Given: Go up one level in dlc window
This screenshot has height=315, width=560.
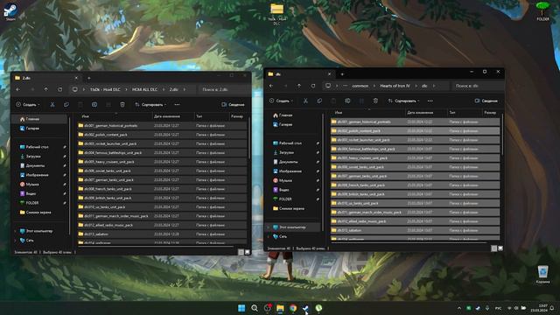Looking at the screenshot, I should tap(299, 86).
